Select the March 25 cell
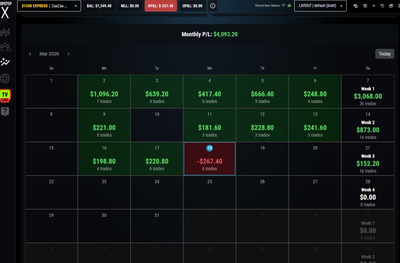 210,192
